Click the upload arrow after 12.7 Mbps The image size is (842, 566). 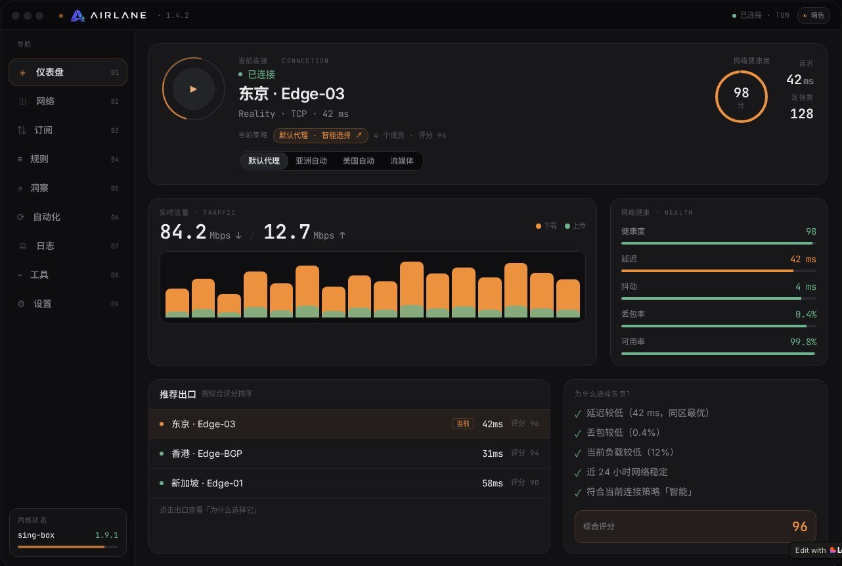pos(342,235)
